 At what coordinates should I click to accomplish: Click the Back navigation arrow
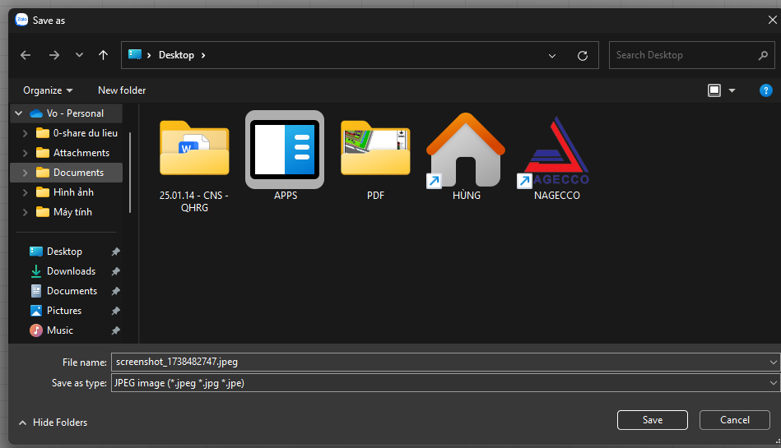coord(26,55)
